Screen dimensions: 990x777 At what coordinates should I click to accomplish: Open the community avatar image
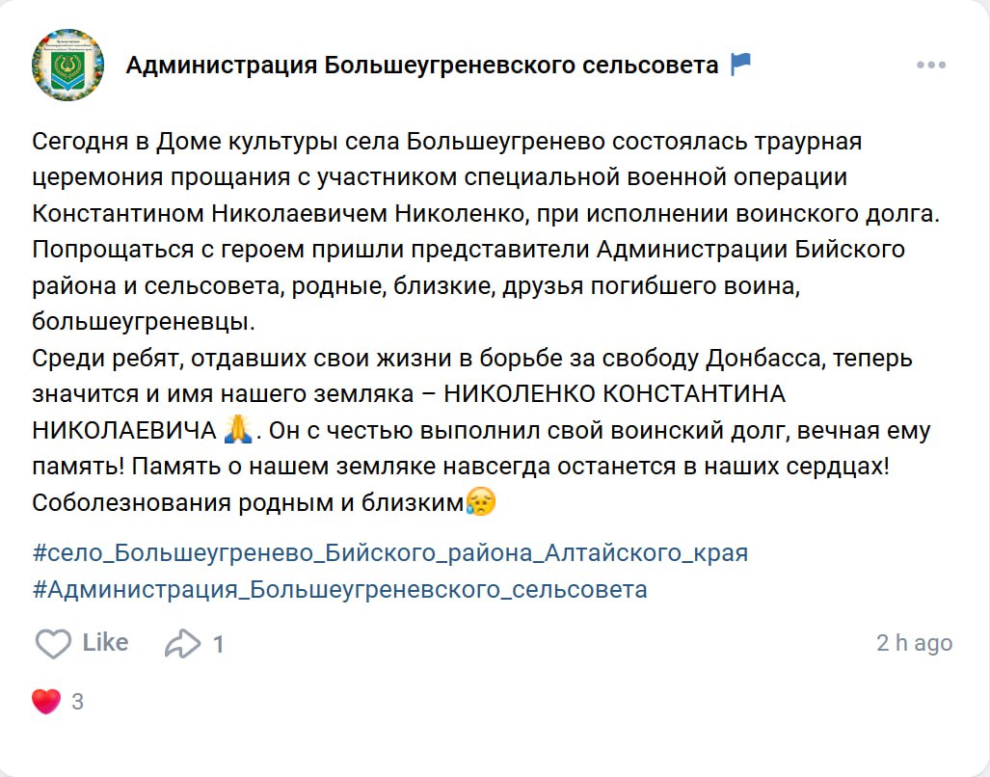[68, 65]
